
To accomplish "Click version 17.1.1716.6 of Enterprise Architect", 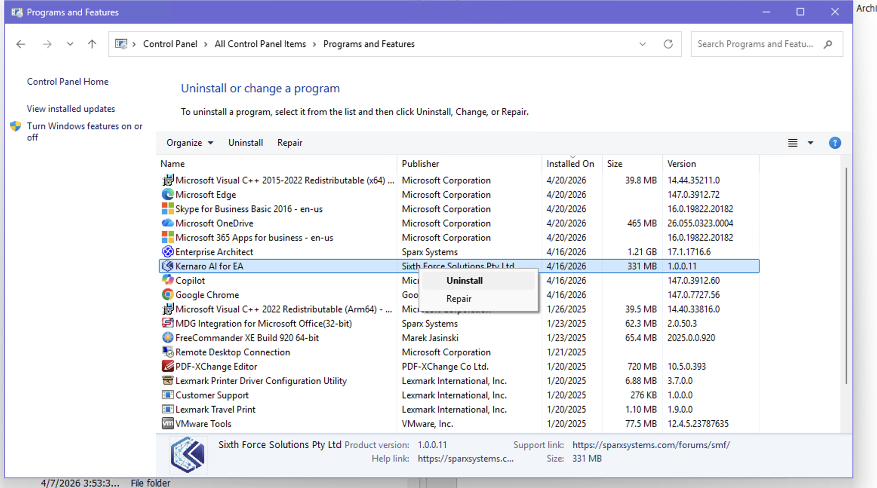I will click(x=689, y=252).
